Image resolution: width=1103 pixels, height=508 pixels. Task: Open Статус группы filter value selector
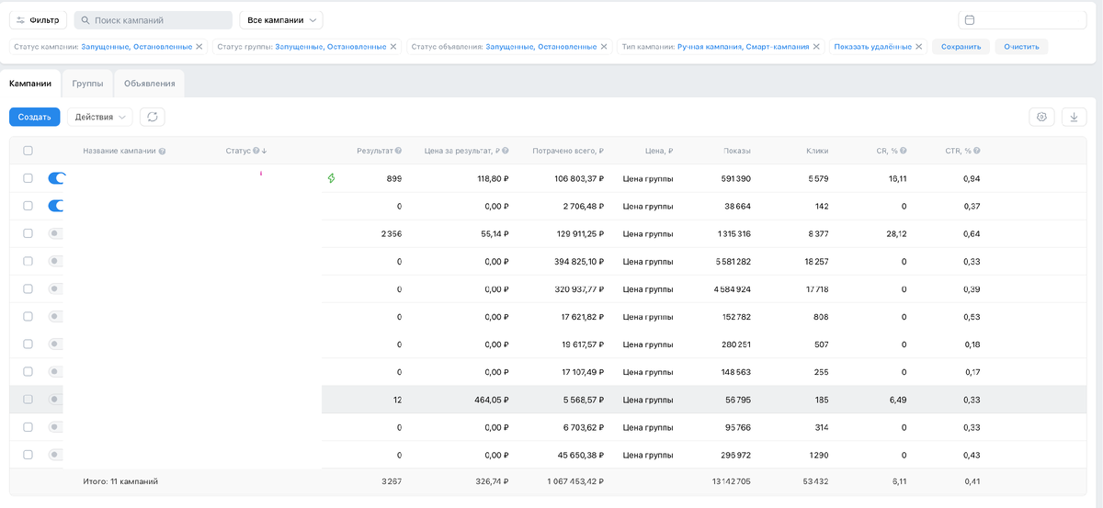pos(331,46)
